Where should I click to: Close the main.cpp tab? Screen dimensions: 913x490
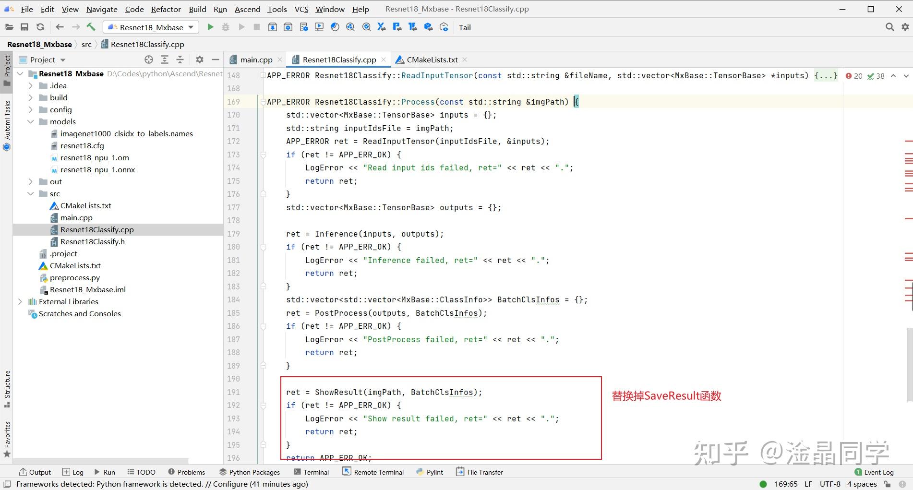point(280,60)
